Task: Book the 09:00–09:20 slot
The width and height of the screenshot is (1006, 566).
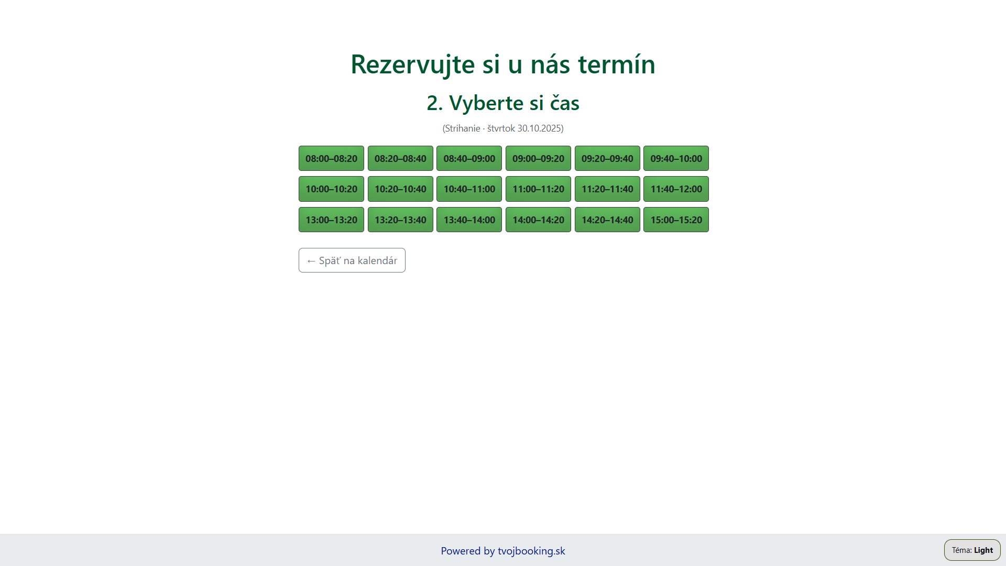Action: tap(538, 158)
